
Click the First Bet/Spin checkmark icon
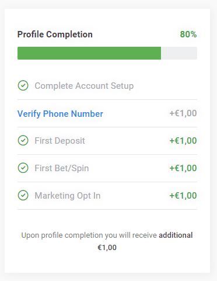[23, 168]
